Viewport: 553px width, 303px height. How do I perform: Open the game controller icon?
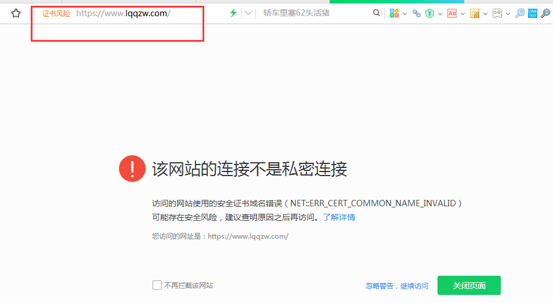pos(497,13)
